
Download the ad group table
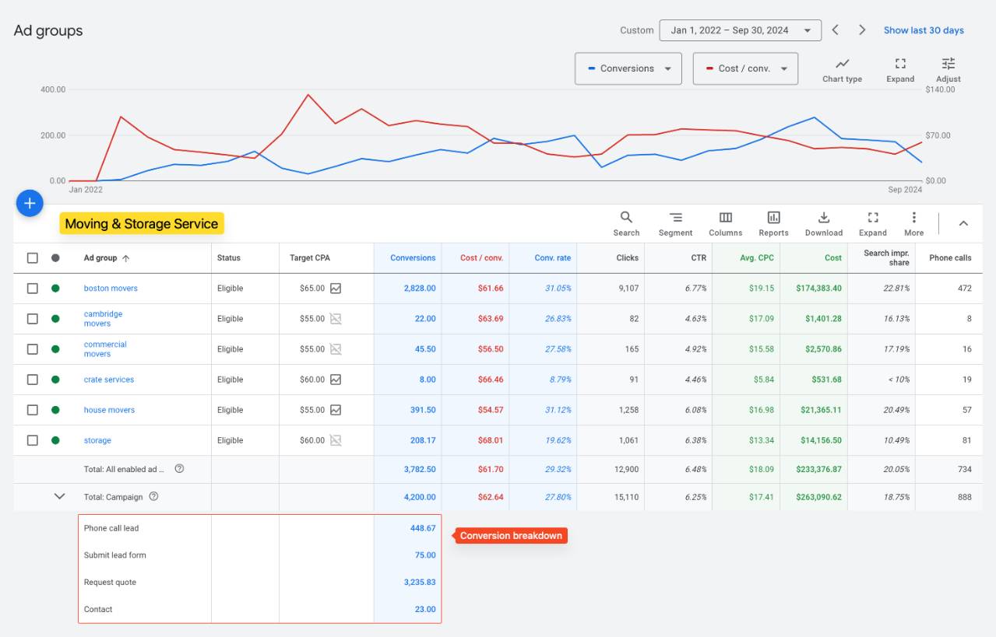(824, 224)
